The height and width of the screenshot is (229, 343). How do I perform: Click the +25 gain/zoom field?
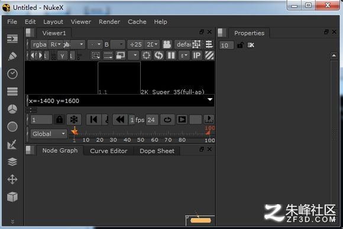[x=135, y=44]
